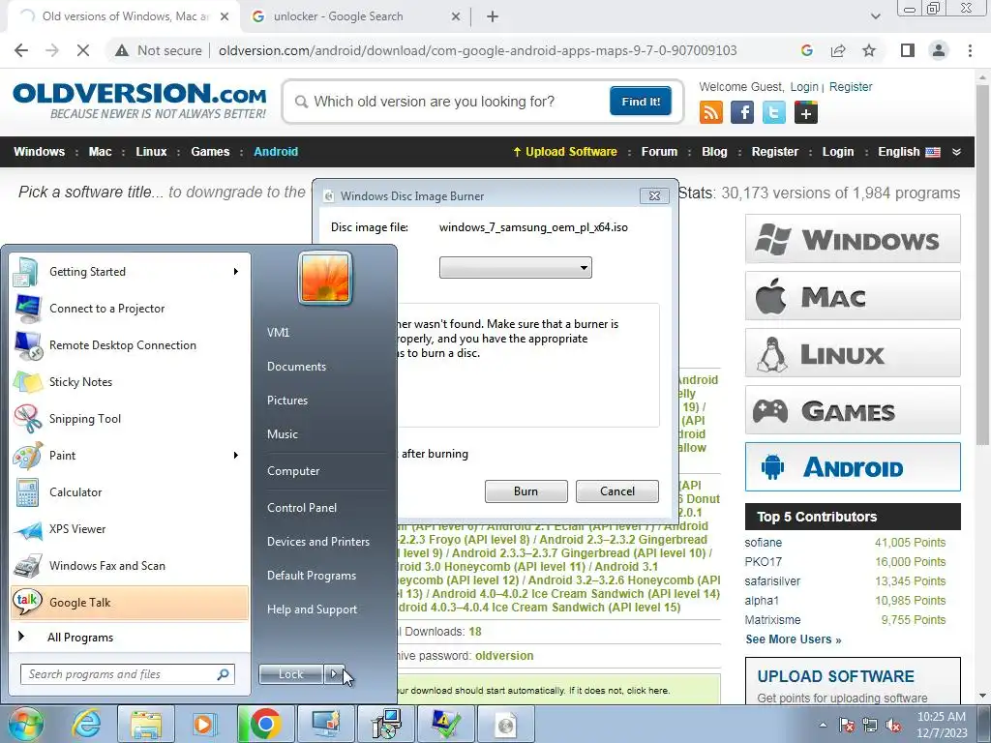
Task: Open Windows Explorer folder on taskbar
Action: (x=146, y=724)
